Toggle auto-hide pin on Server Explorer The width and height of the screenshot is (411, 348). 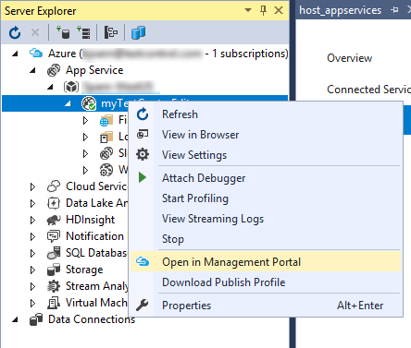[263, 10]
